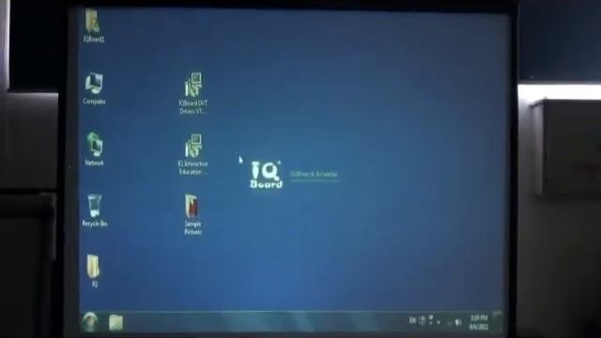Open the Sample Pictures shortcut
This screenshot has width=601, height=338.
click(x=193, y=214)
